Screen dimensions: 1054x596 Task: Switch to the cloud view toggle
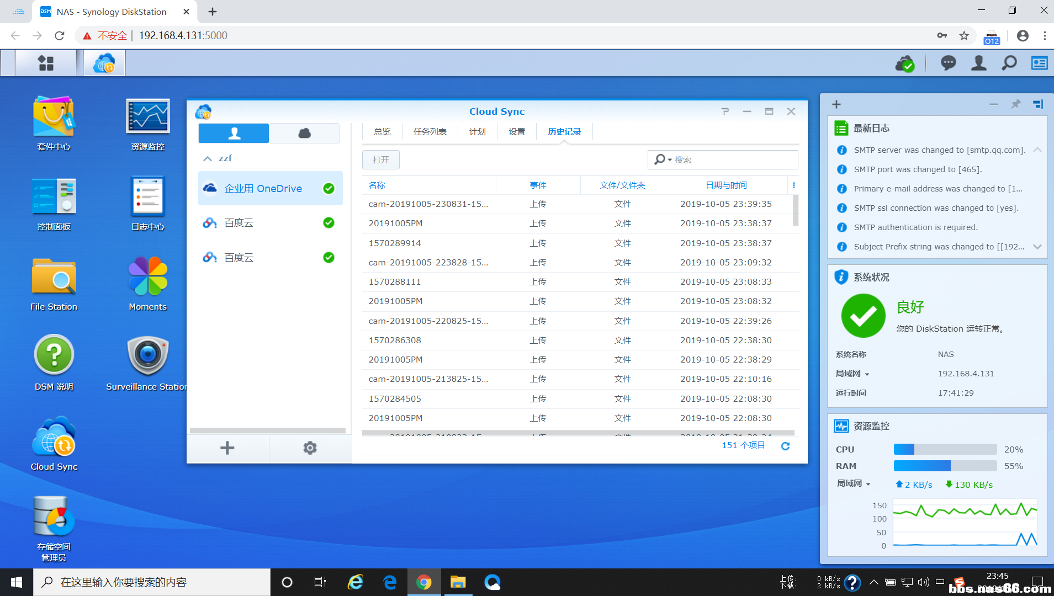[x=304, y=133]
